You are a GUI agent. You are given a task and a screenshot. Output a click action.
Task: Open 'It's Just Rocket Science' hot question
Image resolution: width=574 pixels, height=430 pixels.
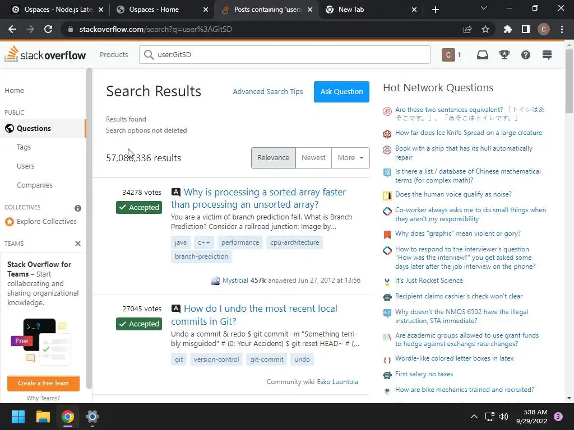pyautogui.click(x=429, y=281)
